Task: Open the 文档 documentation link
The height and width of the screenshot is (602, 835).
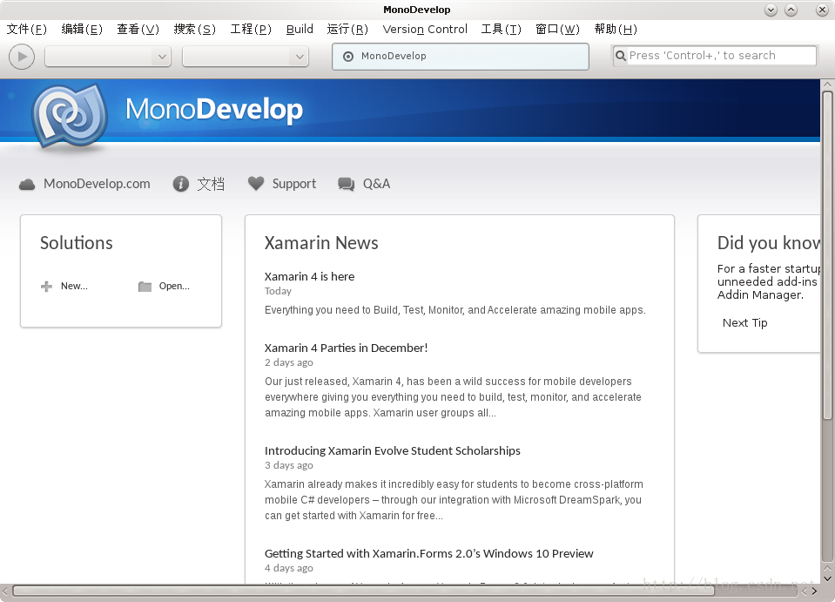Action: pyautogui.click(x=211, y=184)
